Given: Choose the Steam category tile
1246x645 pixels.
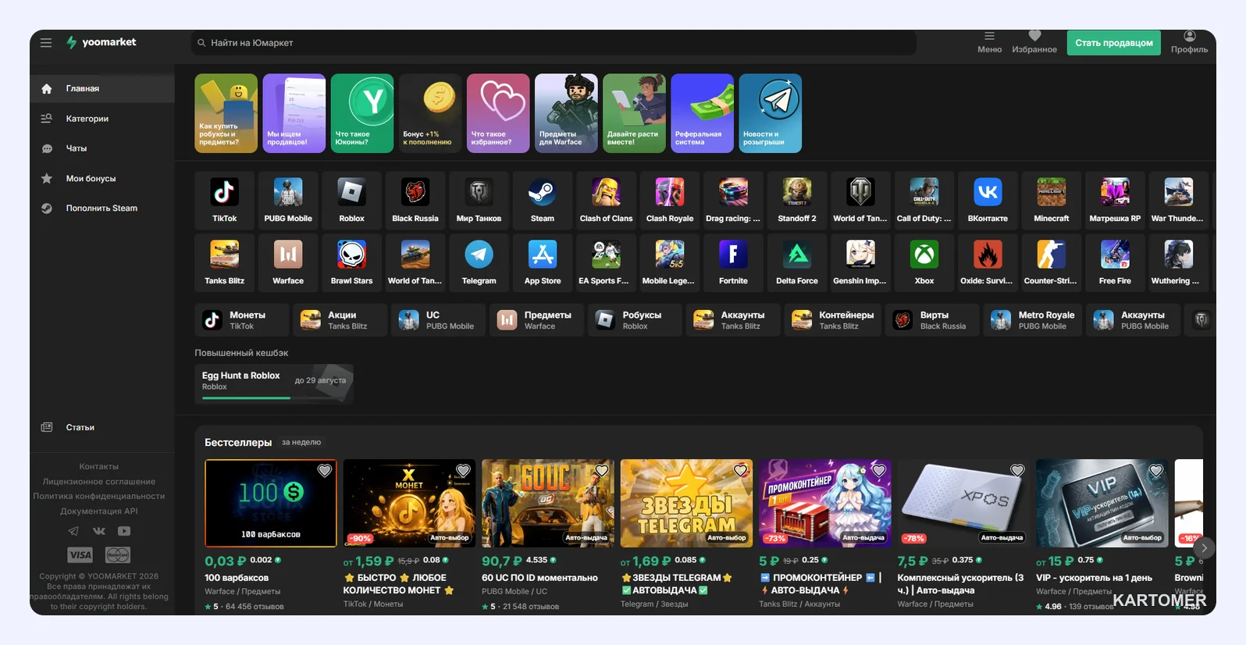Looking at the screenshot, I should 543,200.
